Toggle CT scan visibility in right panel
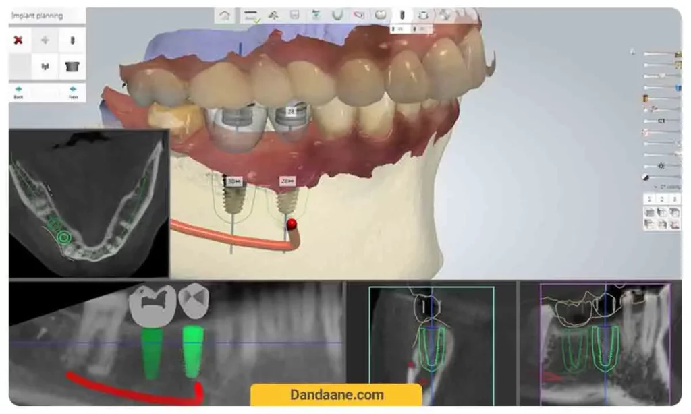691x414 pixels. [x=661, y=121]
